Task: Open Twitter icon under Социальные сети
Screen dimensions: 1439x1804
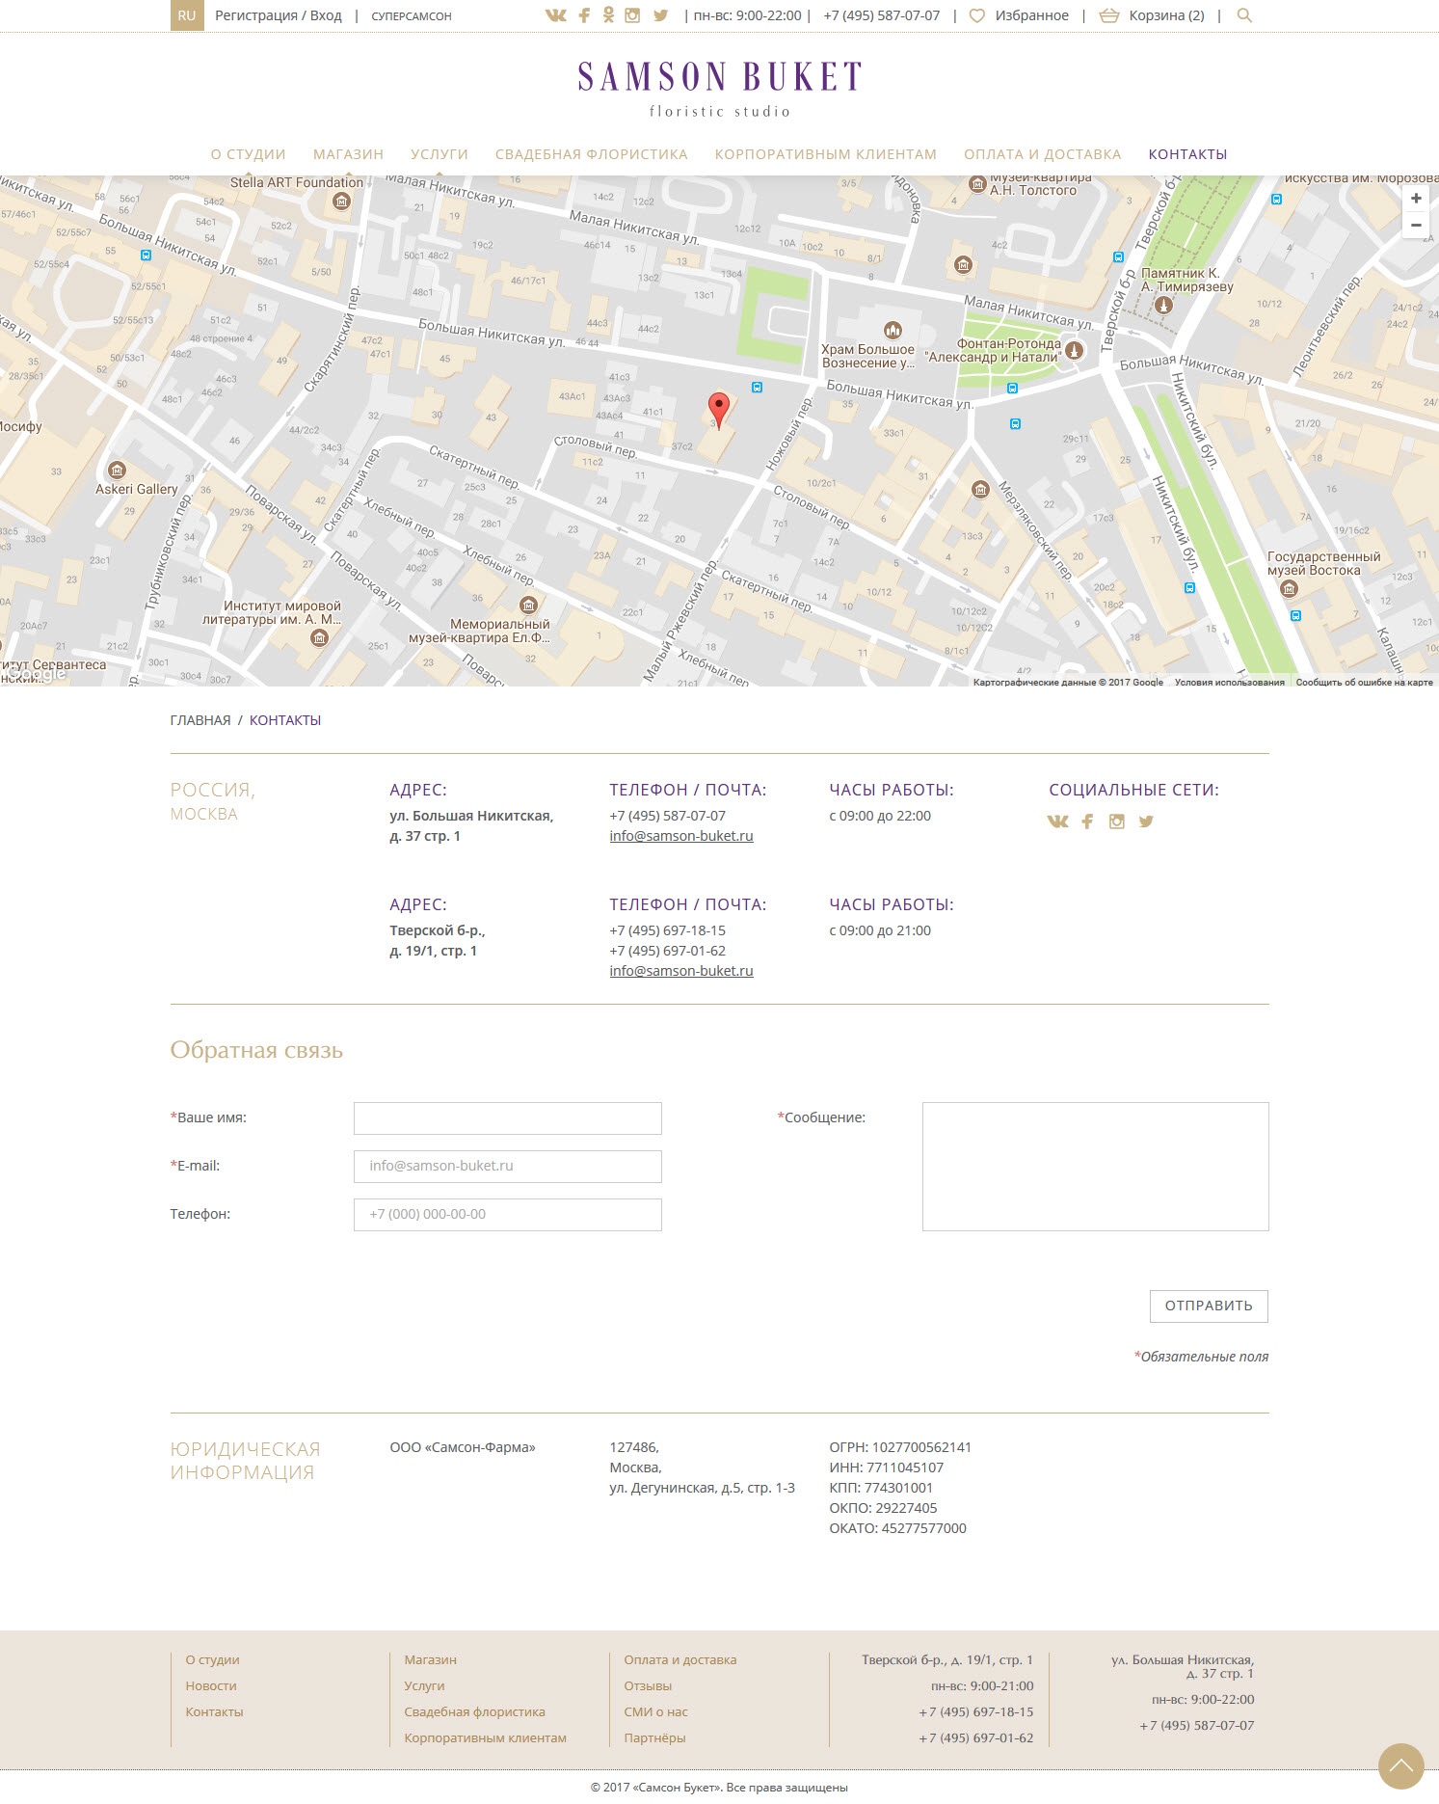Action: pyautogui.click(x=1146, y=821)
